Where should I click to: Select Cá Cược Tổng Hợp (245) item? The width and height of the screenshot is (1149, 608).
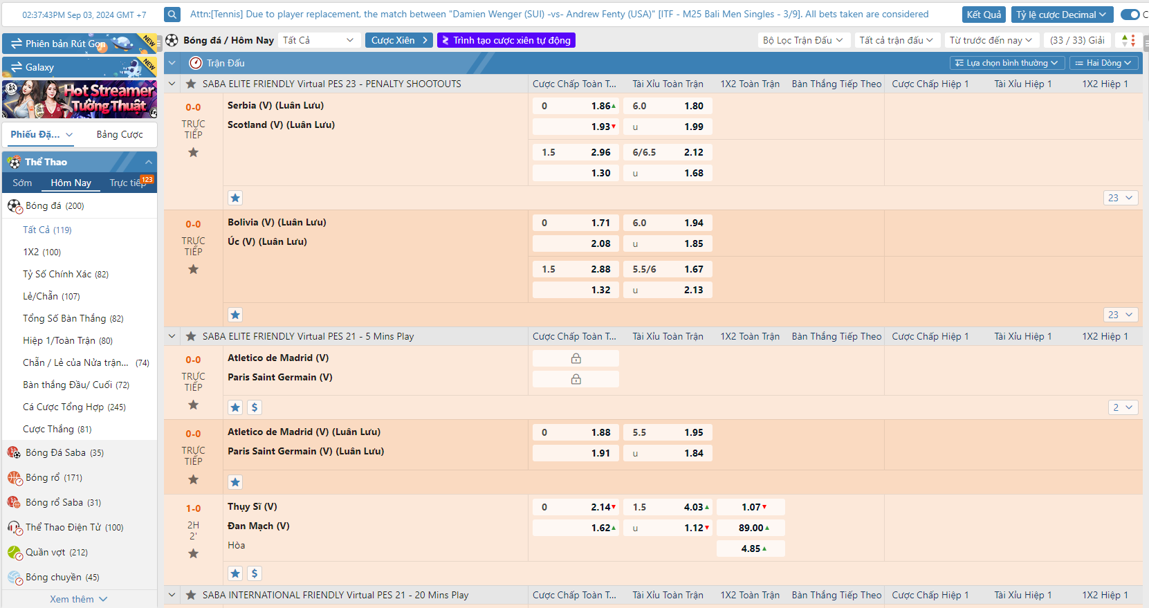click(x=74, y=407)
